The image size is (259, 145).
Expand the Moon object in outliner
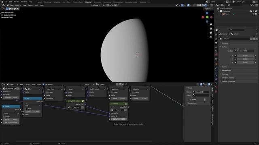(221, 14)
